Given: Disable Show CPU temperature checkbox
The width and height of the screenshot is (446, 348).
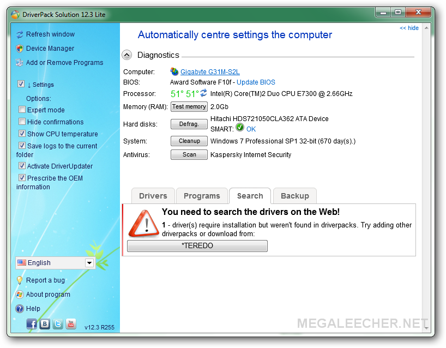Looking at the screenshot, I should tap(22, 134).
